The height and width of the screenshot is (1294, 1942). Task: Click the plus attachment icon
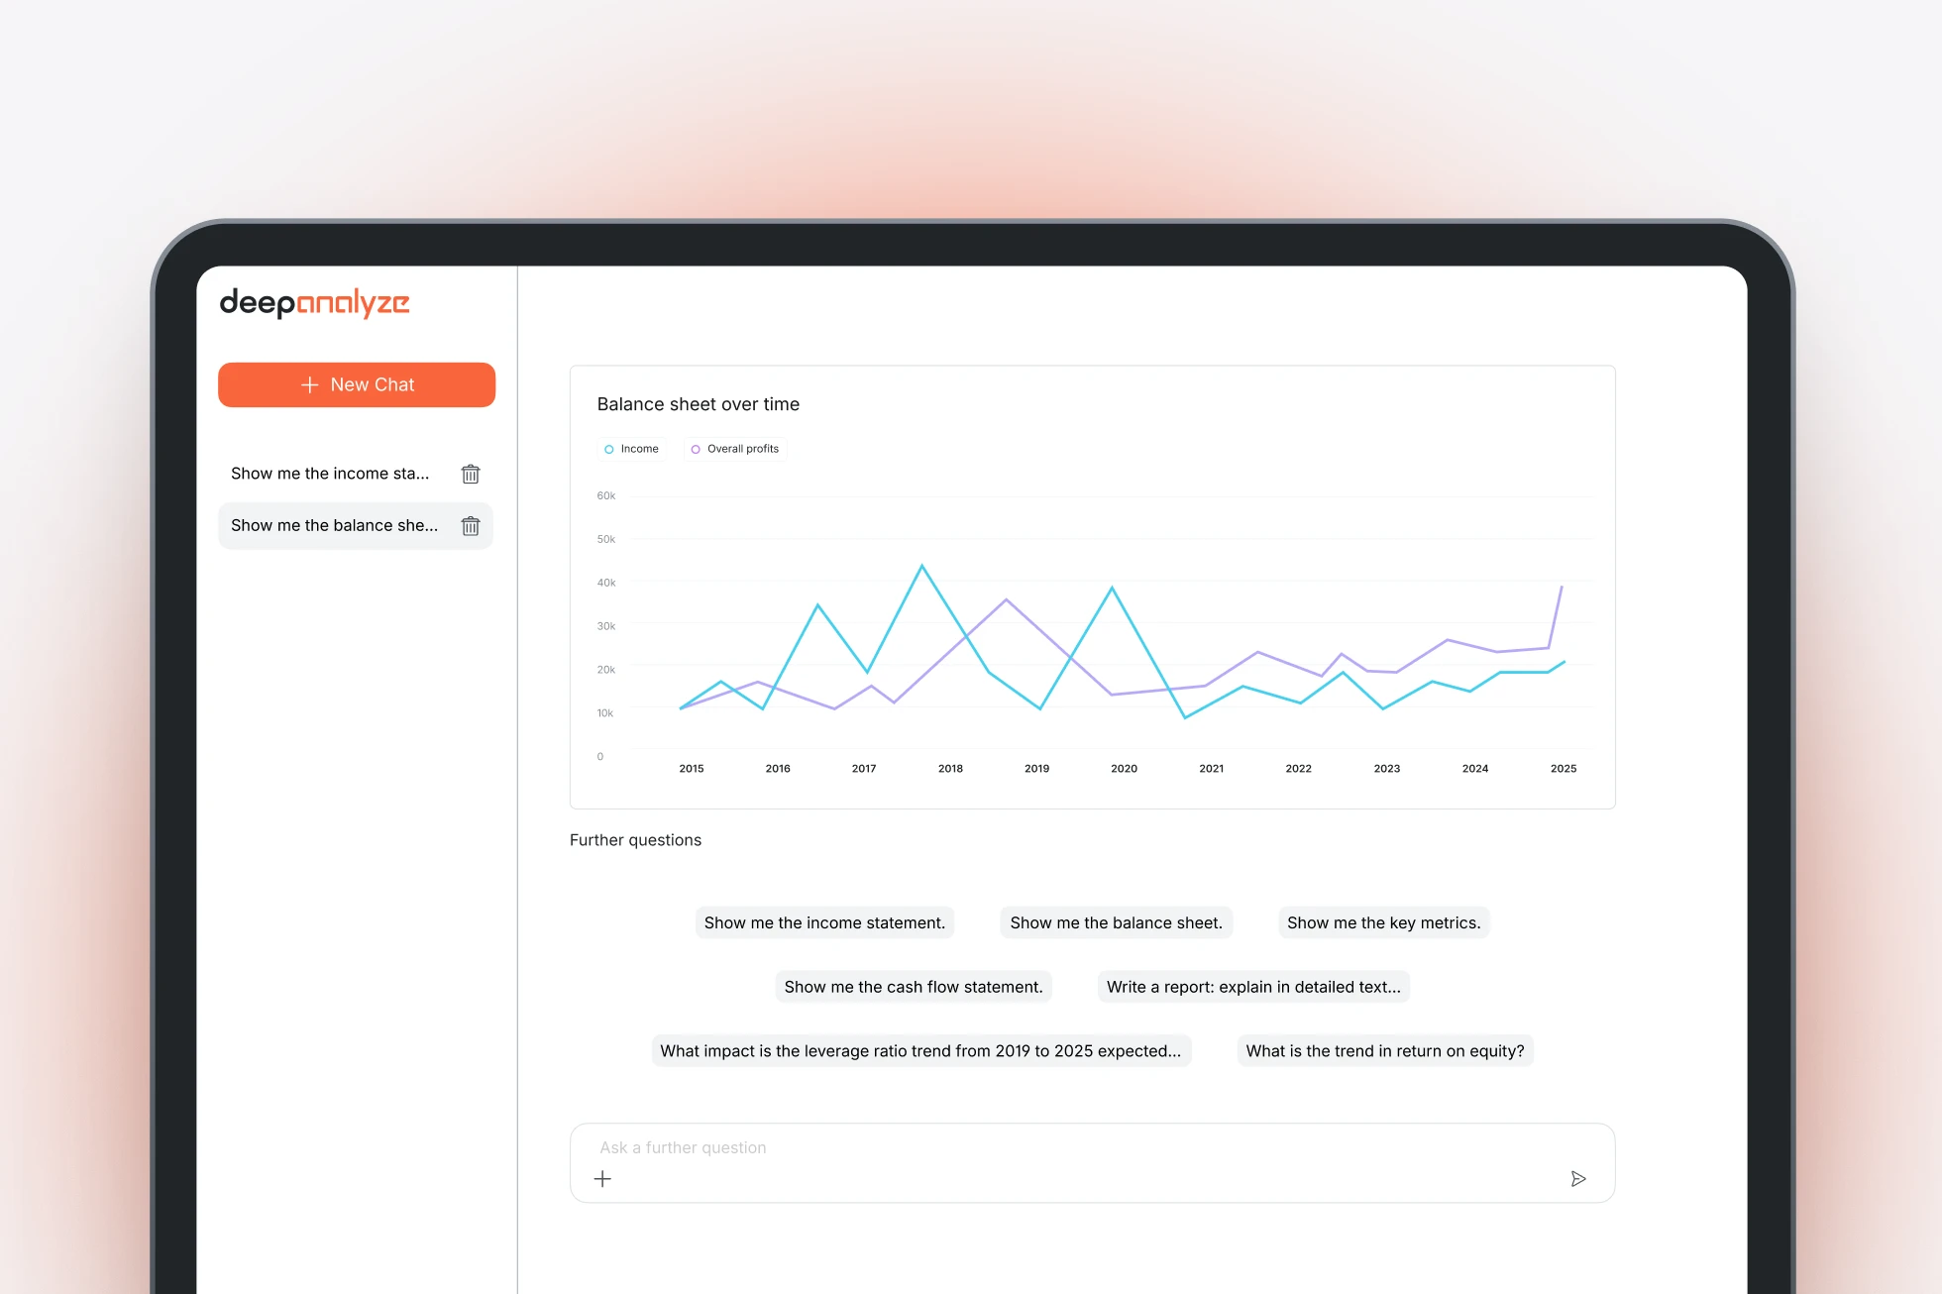[602, 1178]
